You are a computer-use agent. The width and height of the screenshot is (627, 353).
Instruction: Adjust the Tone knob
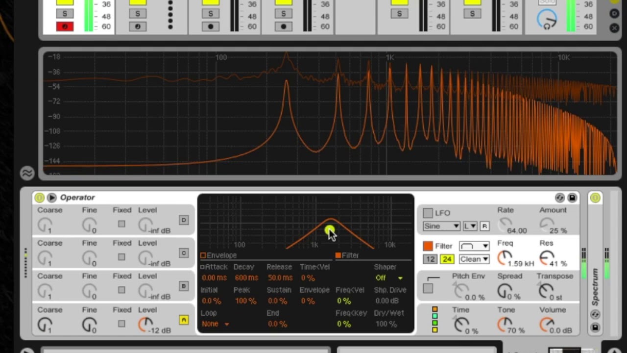(x=505, y=325)
